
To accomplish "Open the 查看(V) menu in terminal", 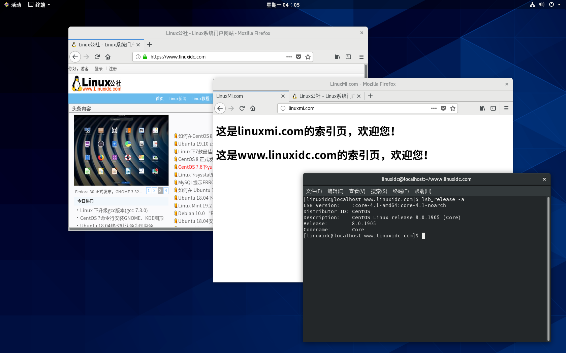I will pyautogui.click(x=357, y=191).
